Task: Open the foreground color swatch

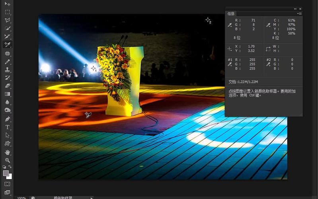Action: click(x=6, y=173)
